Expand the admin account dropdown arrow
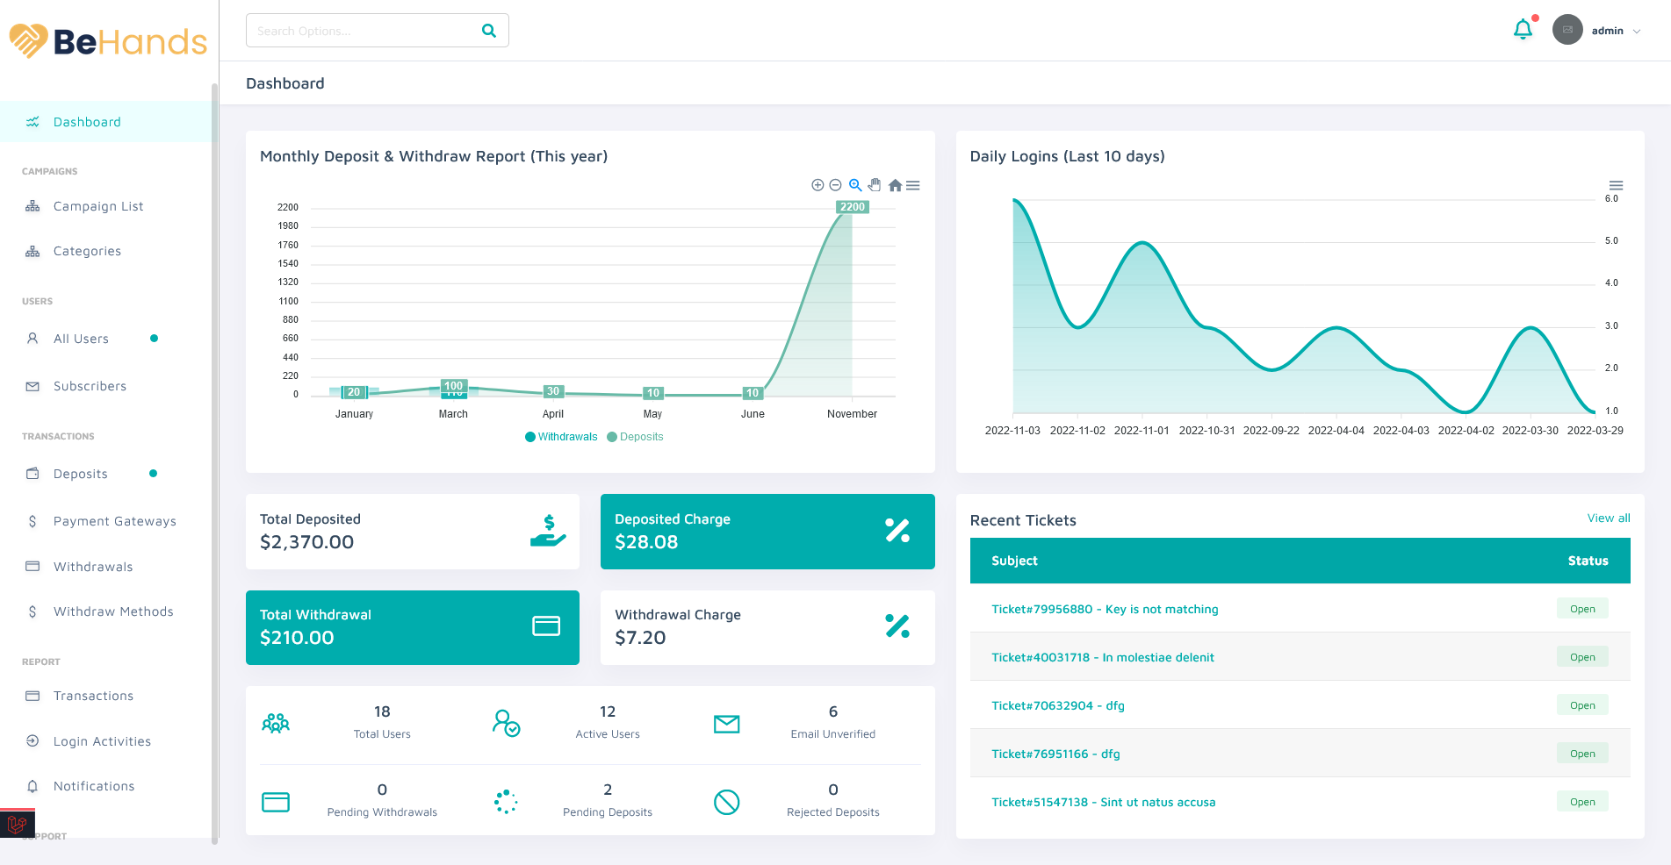Screen dimensions: 1671x865 pos(1637,32)
